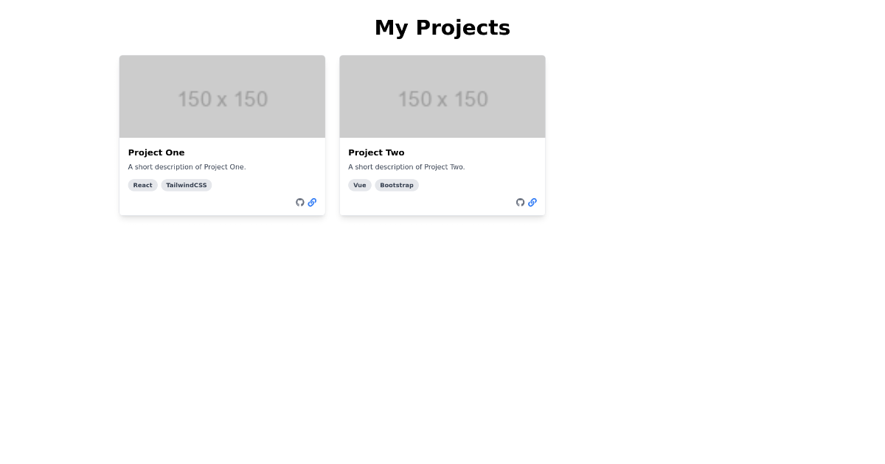The width and height of the screenshot is (885, 464).
Task: Select the React tag on Project One
Action: coord(142,185)
